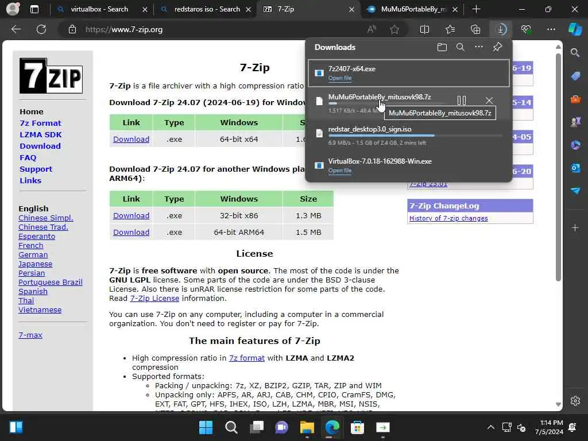Open the sidebar Search icon
The width and height of the screenshot is (588, 441).
point(575,52)
